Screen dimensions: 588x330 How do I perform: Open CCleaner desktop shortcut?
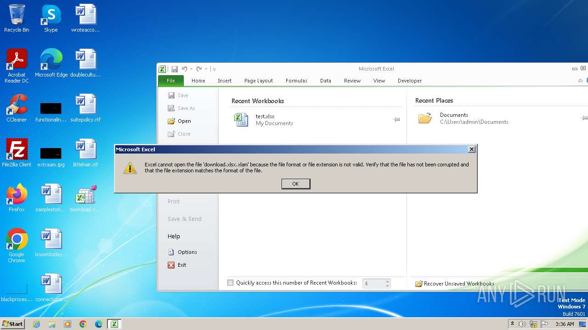17,108
